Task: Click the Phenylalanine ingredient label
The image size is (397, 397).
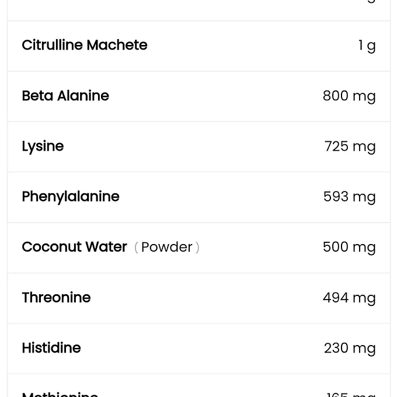Action: 71,197
